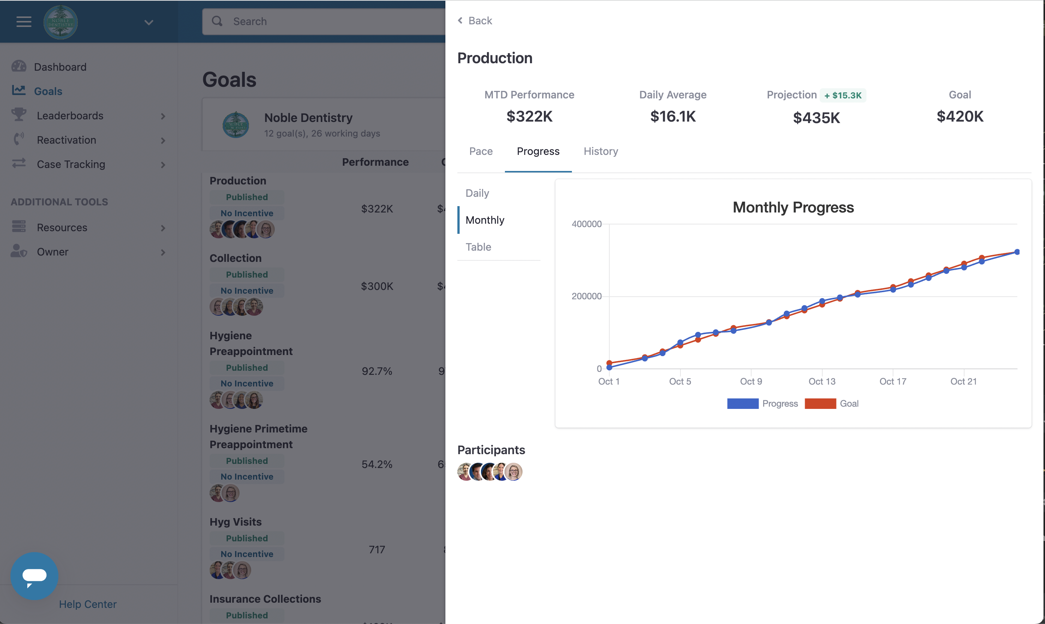Screen dimensions: 1045x624
Task: Focus the Search input field
Action: click(x=323, y=21)
